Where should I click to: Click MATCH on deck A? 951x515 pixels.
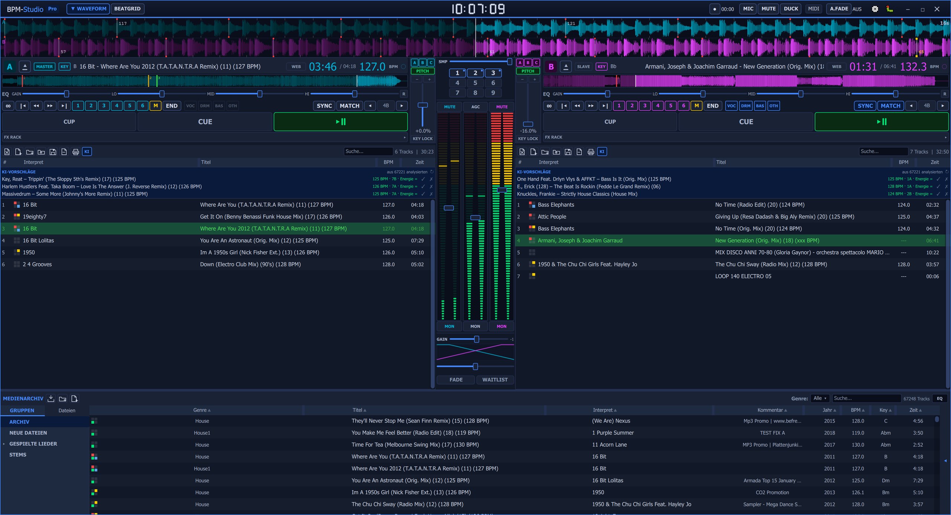point(350,106)
